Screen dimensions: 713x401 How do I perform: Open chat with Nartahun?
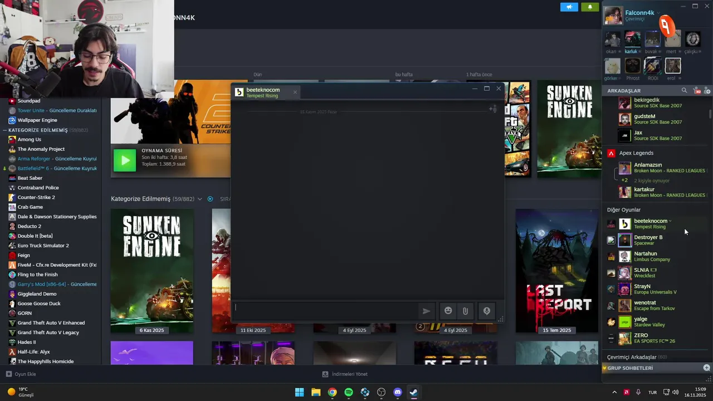point(657,256)
